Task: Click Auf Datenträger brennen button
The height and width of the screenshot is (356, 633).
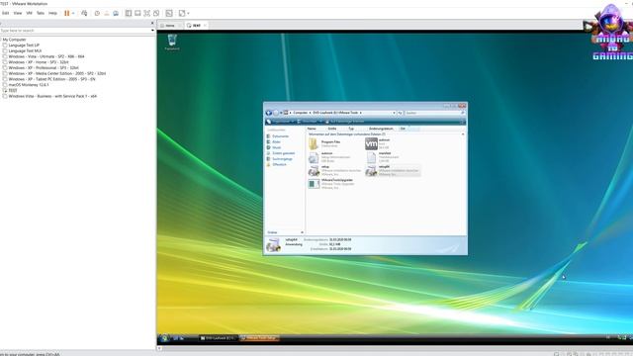Action: [x=345, y=122]
